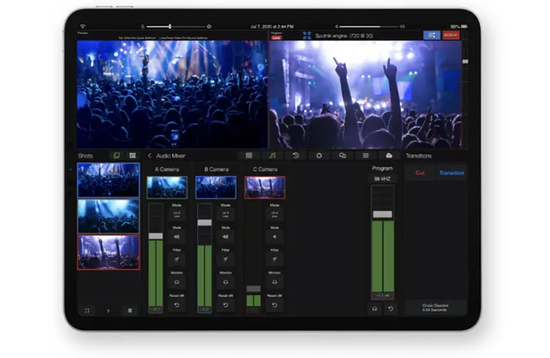Screen dimensions: 550x358
Task: Select the second blue spotlight shot
Action: click(x=109, y=216)
